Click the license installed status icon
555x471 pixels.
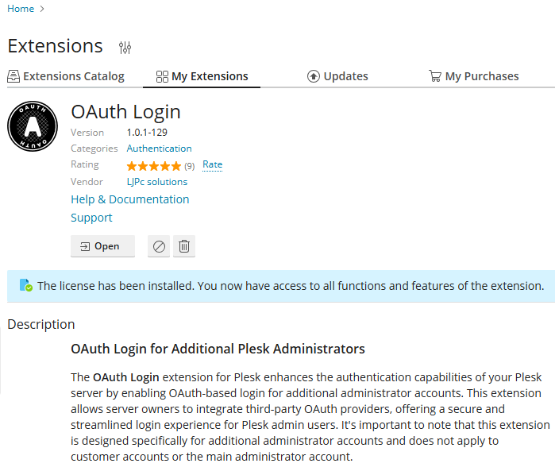[x=25, y=285]
